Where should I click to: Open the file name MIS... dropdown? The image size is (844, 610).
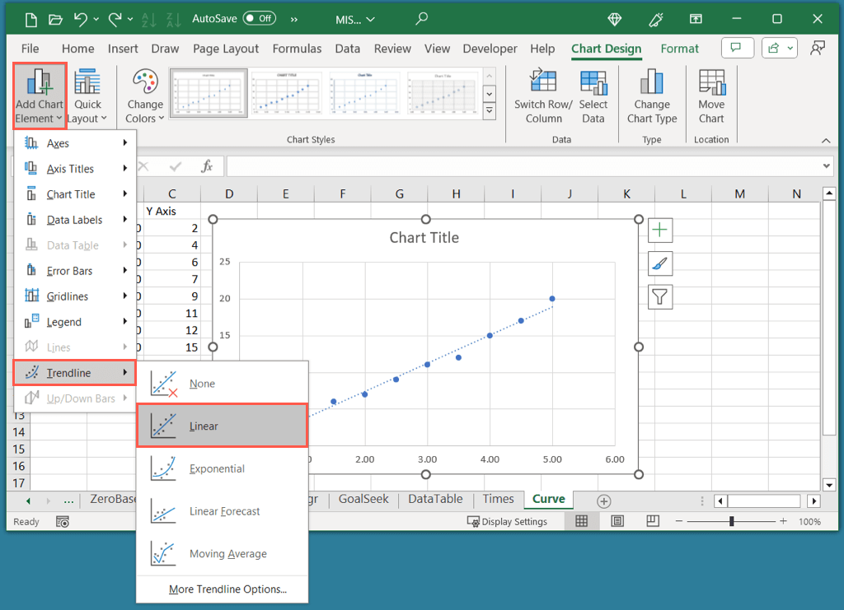click(x=354, y=20)
